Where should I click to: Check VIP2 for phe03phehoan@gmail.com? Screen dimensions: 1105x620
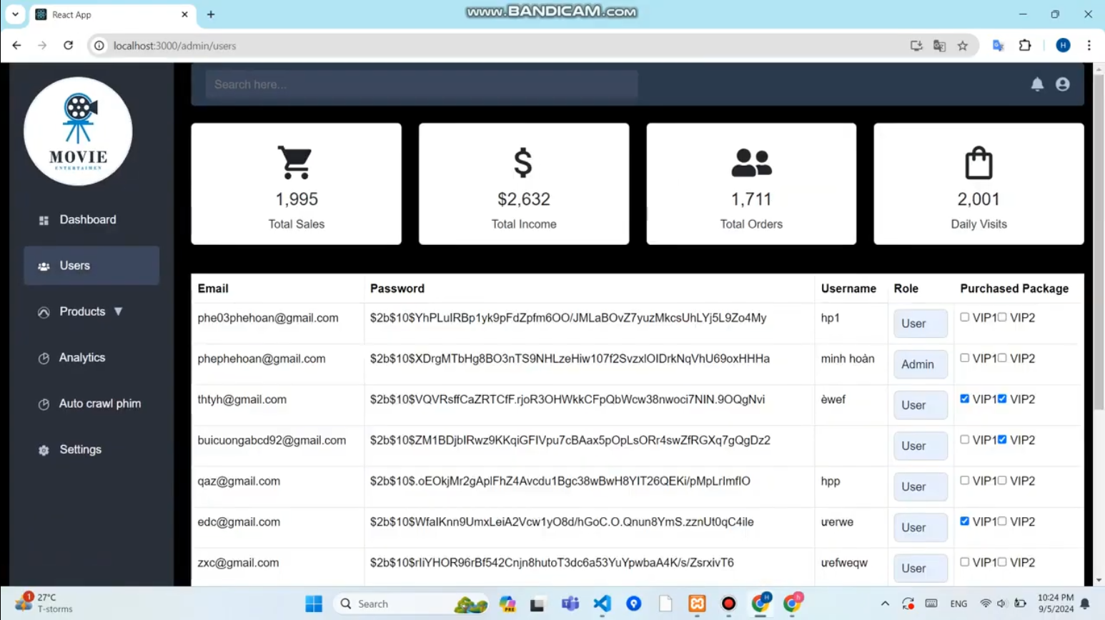coord(1002,317)
